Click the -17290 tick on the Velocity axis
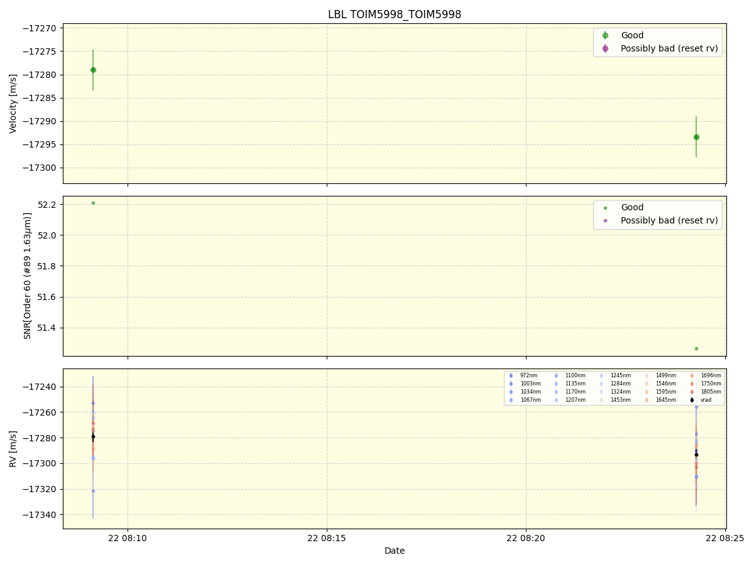 tap(40, 121)
